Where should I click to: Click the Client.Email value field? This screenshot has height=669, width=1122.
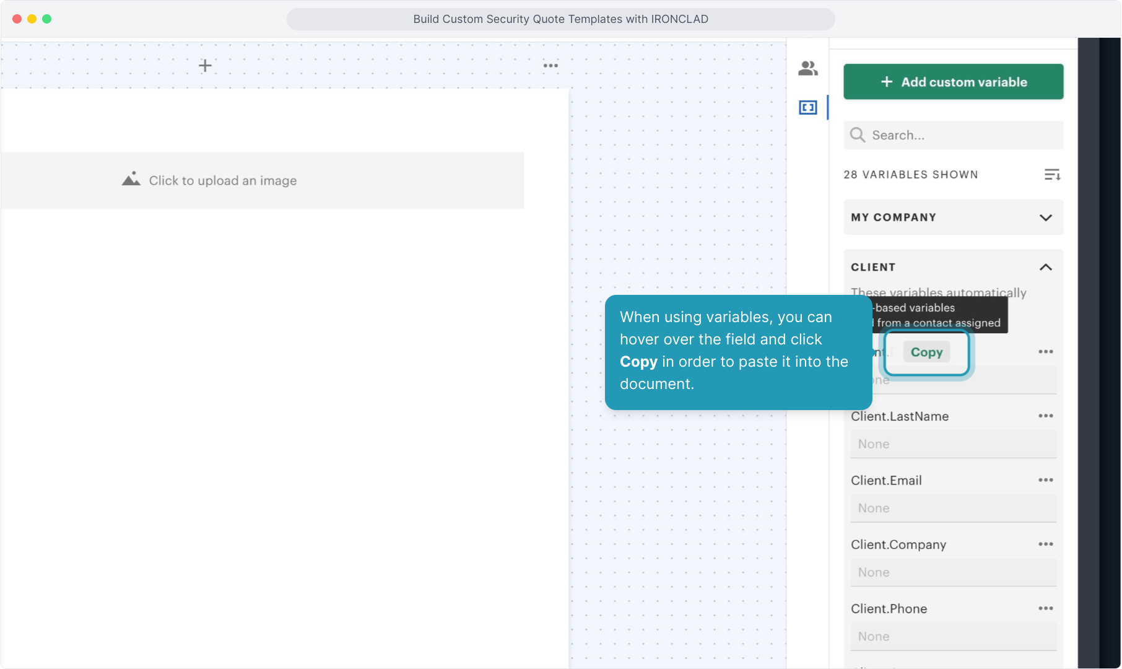953,509
